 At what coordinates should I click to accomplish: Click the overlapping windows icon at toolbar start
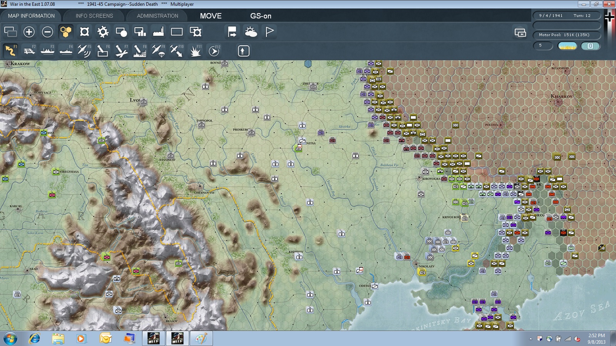pyautogui.click(x=10, y=32)
